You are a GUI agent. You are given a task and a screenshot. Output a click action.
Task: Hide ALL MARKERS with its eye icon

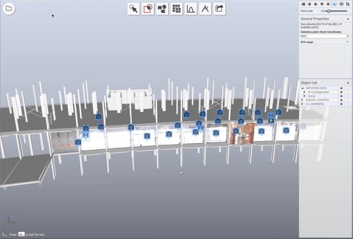point(341,104)
